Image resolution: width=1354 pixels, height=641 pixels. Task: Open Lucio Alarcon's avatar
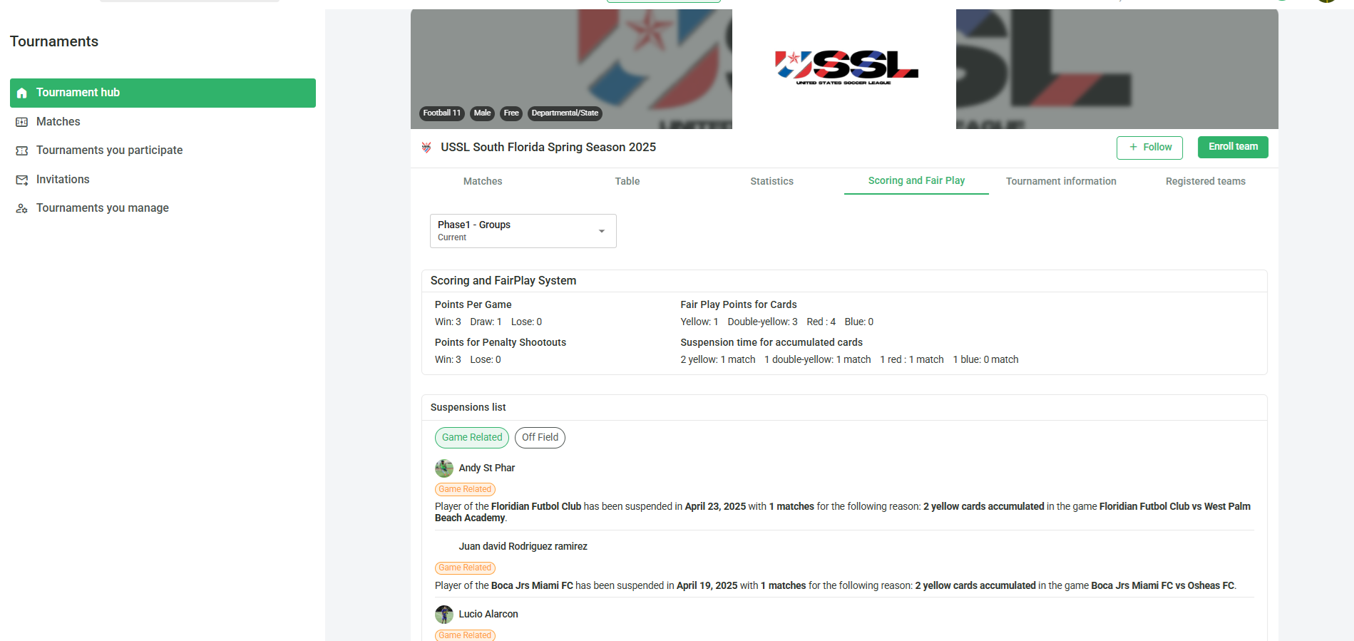[444, 615]
